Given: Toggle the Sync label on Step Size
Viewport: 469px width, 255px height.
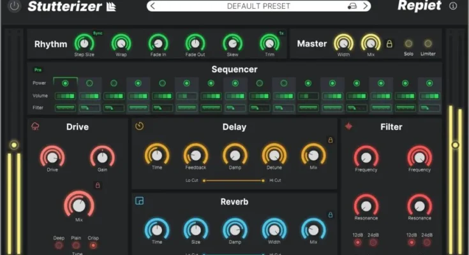Looking at the screenshot, I should (98, 33).
